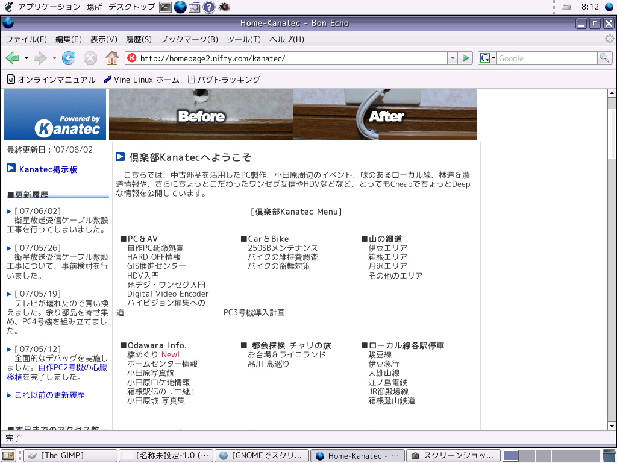This screenshot has height=463, width=617.
Task: Open the 橋めぐり link
Action: pos(143,354)
